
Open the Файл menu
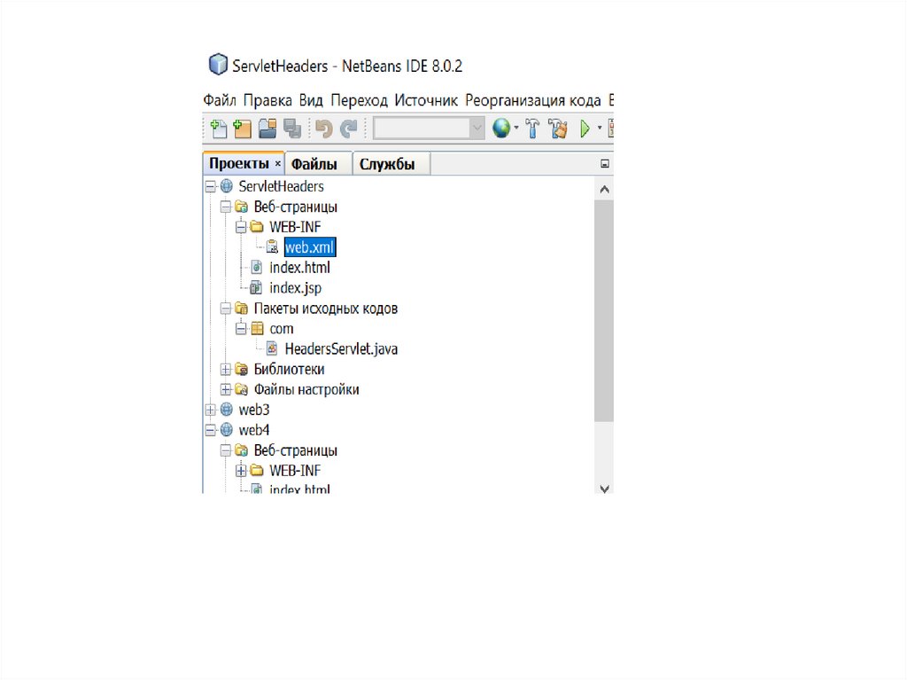[x=220, y=100]
